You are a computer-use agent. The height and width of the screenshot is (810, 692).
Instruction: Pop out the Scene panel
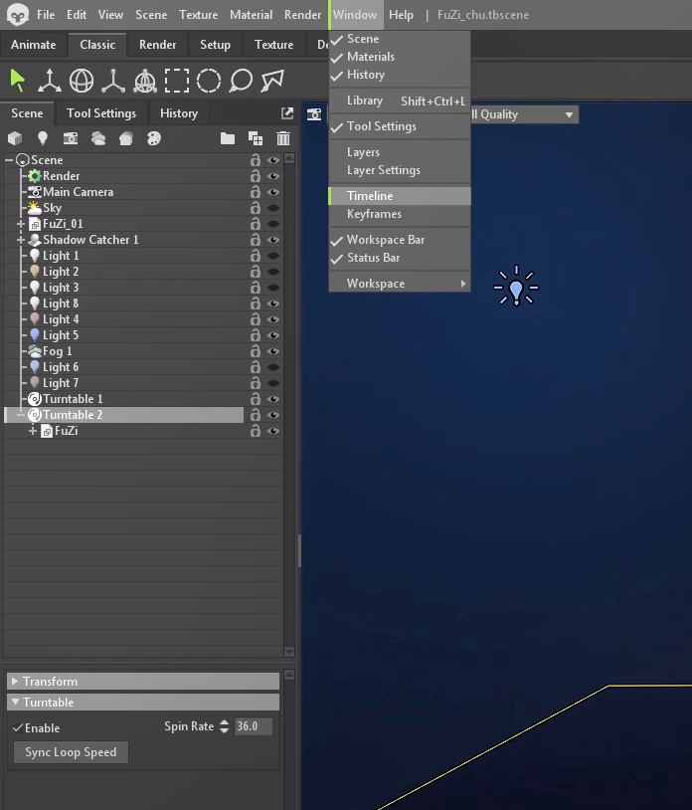coord(287,113)
